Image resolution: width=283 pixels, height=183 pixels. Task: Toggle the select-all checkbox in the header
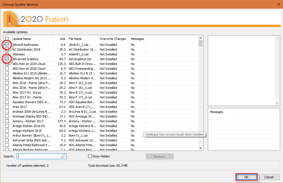point(7,39)
